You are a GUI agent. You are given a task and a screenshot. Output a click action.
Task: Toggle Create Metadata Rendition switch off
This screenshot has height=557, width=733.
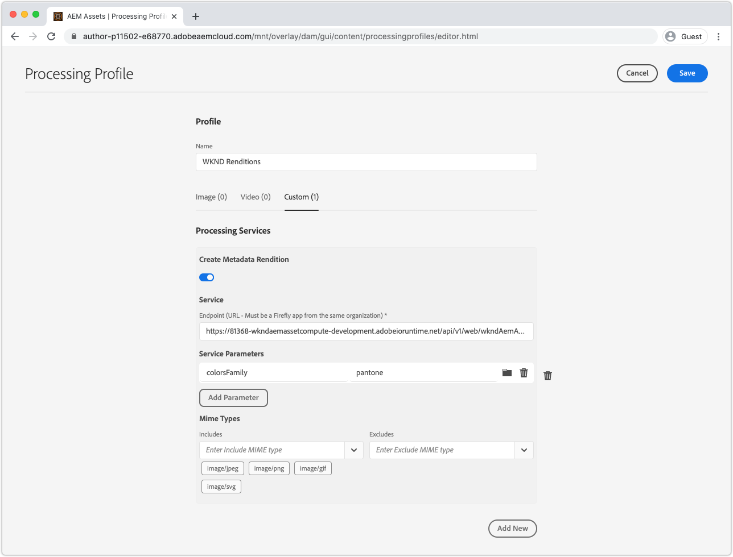[x=207, y=277]
